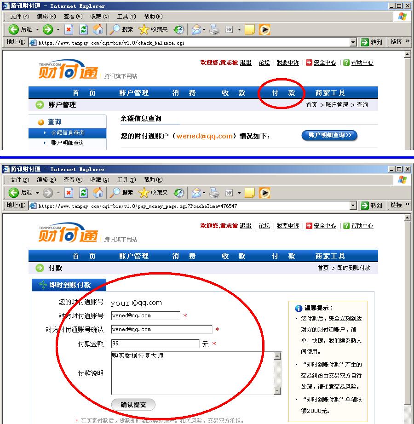Image resolution: width=414 pixels, height=424 pixels.
Task: Submit payment with 确认提交 button
Action: (133, 405)
